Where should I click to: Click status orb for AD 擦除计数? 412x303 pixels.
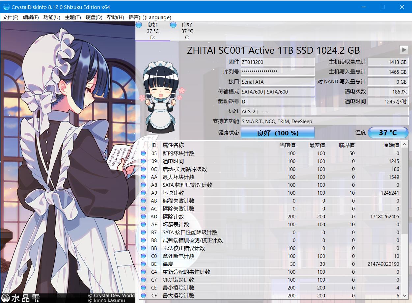pos(143,216)
